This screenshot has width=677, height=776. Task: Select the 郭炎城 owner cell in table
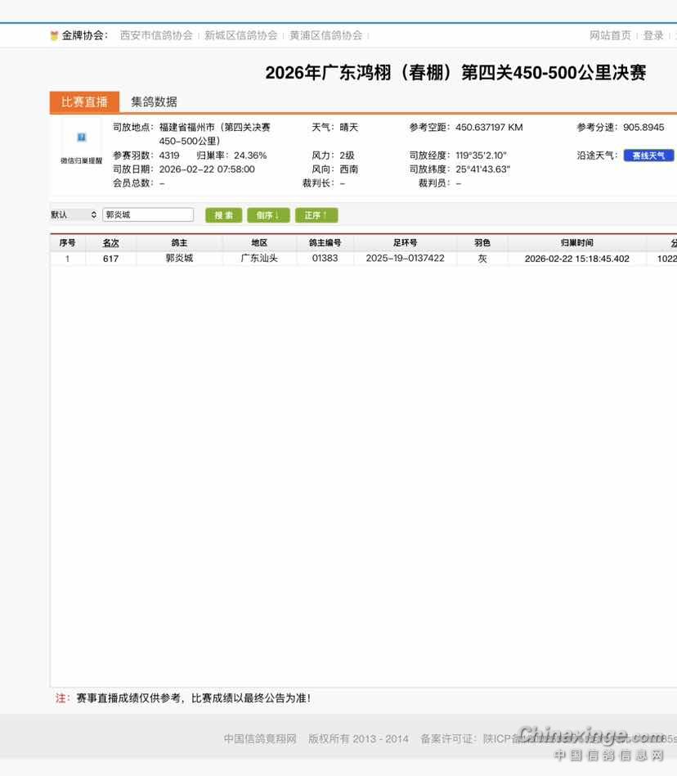pyautogui.click(x=179, y=259)
